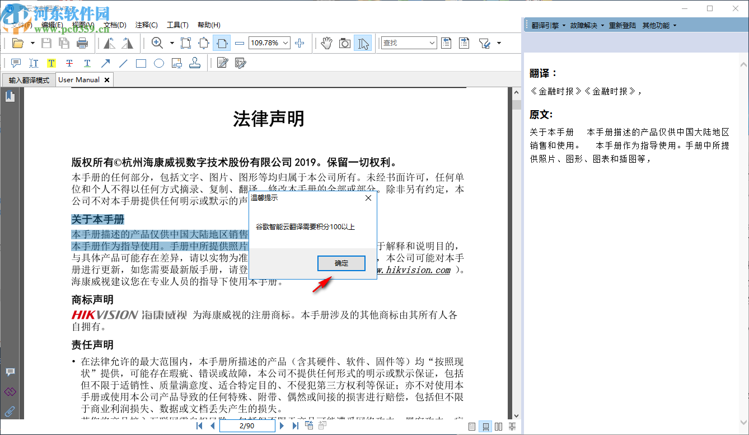Open the Comments side panel
Screen dimensions: 749x435
click(x=10, y=372)
